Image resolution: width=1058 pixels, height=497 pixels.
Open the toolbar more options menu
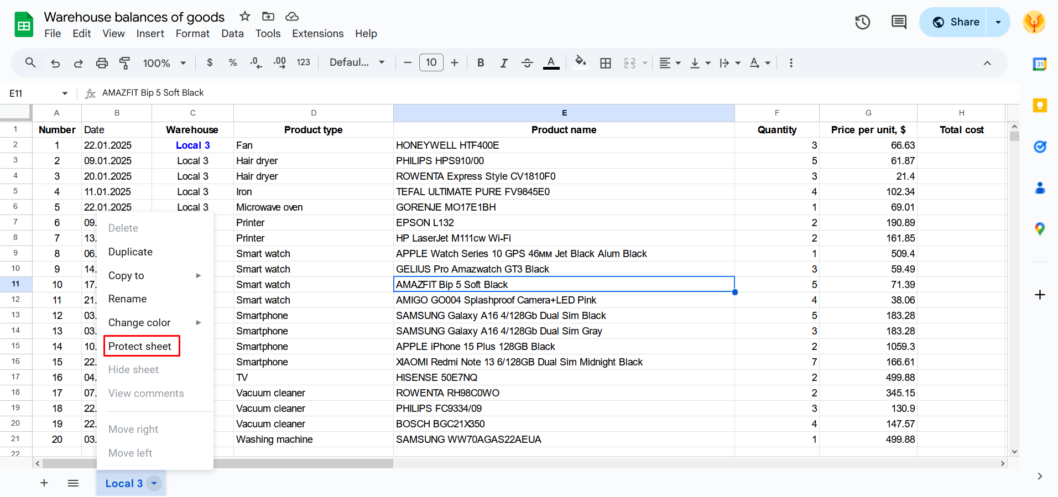[791, 63]
